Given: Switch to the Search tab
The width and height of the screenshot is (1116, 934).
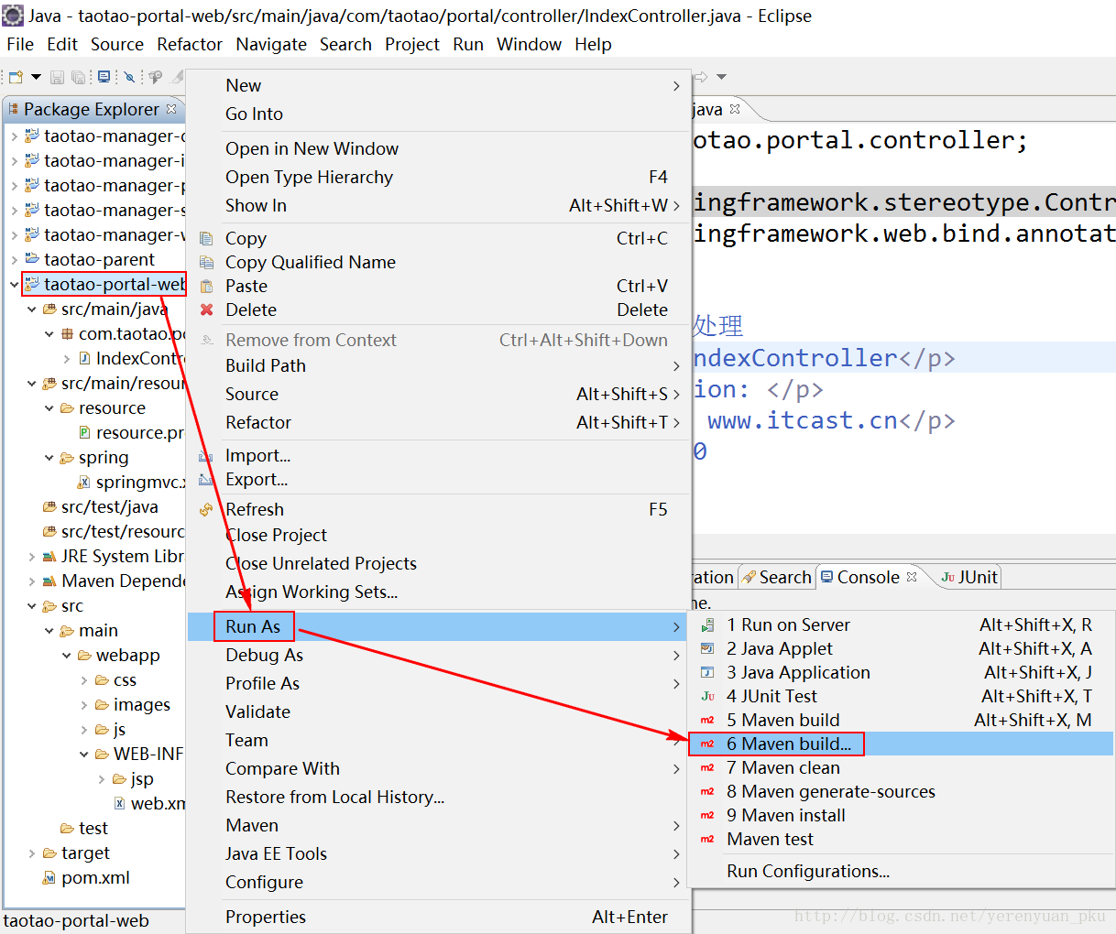Looking at the screenshot, I should 776,577.
